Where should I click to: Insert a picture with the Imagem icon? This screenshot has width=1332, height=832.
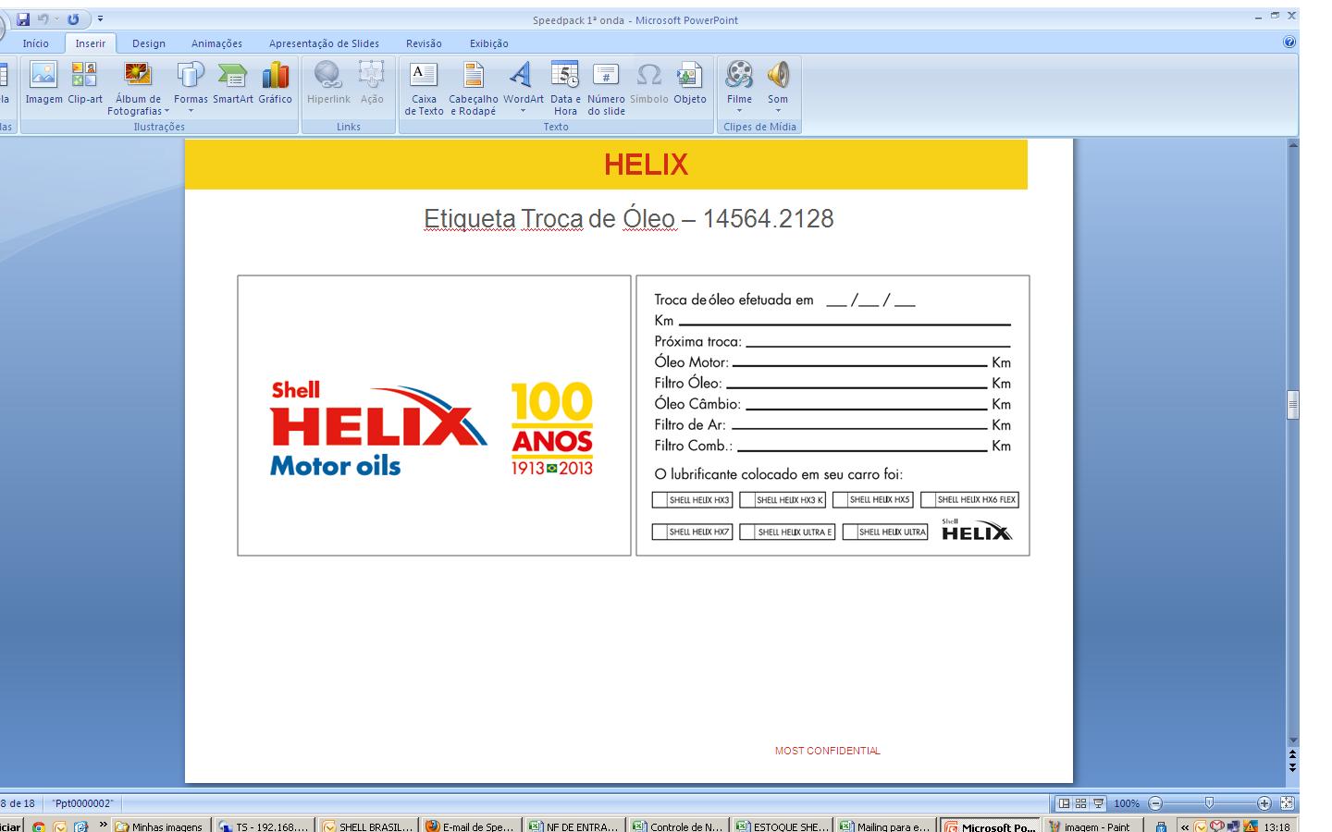coord(43,82)
